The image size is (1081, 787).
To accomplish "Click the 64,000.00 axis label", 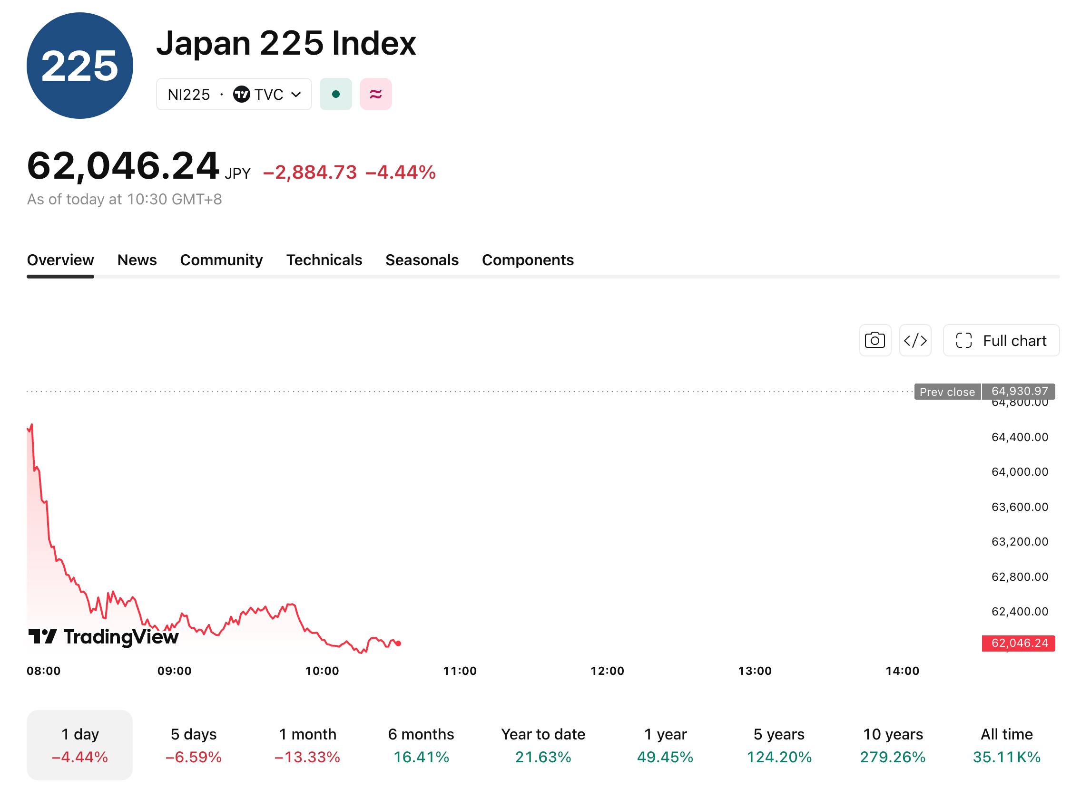I will [x=1020, y=472].
